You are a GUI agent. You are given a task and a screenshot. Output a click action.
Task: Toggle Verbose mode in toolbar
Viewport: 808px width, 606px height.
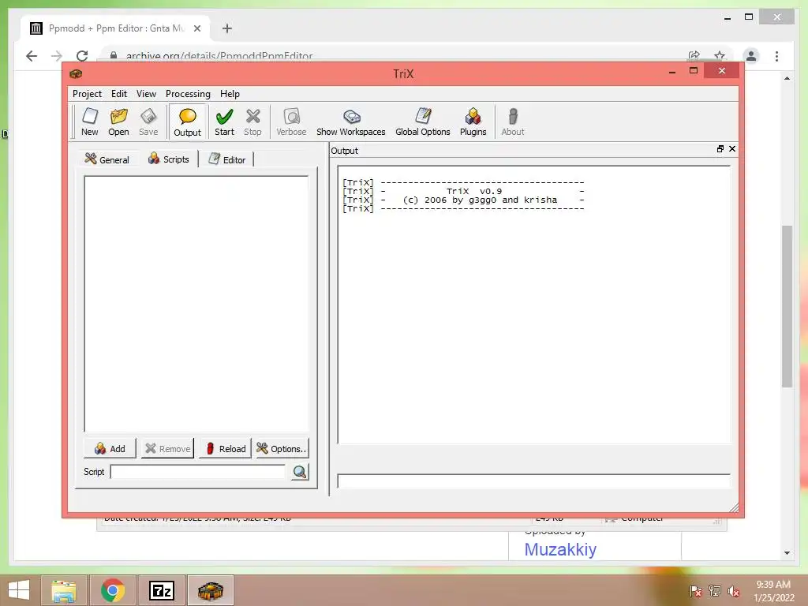(291, 122)
